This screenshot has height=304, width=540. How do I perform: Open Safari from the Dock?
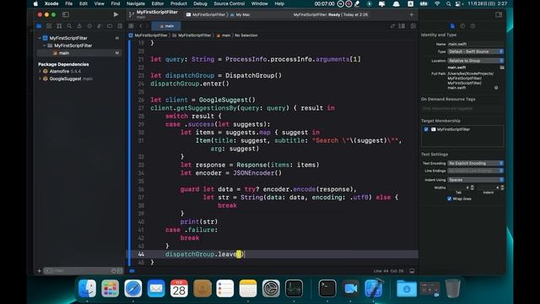point(133,288)
